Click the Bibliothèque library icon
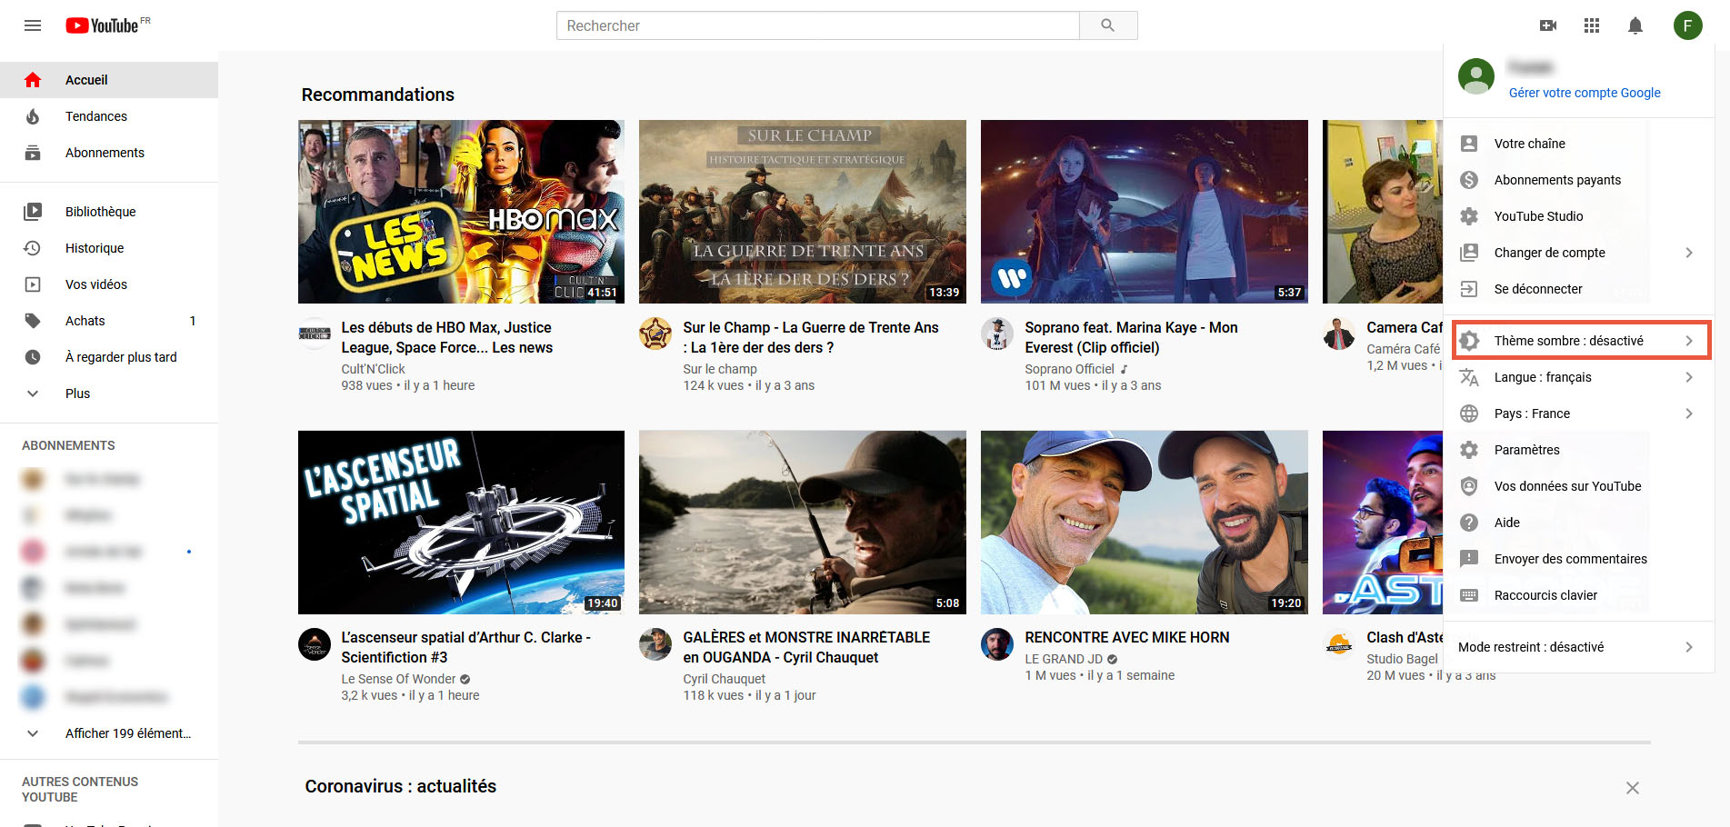Image resolution: width=1730 pixels, height=827 pixels. tap(33, 212)
